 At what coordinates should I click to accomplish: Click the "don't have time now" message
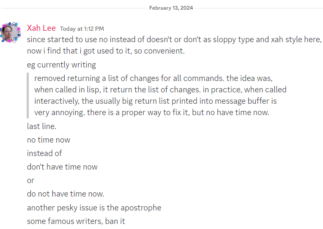[62, 167]
